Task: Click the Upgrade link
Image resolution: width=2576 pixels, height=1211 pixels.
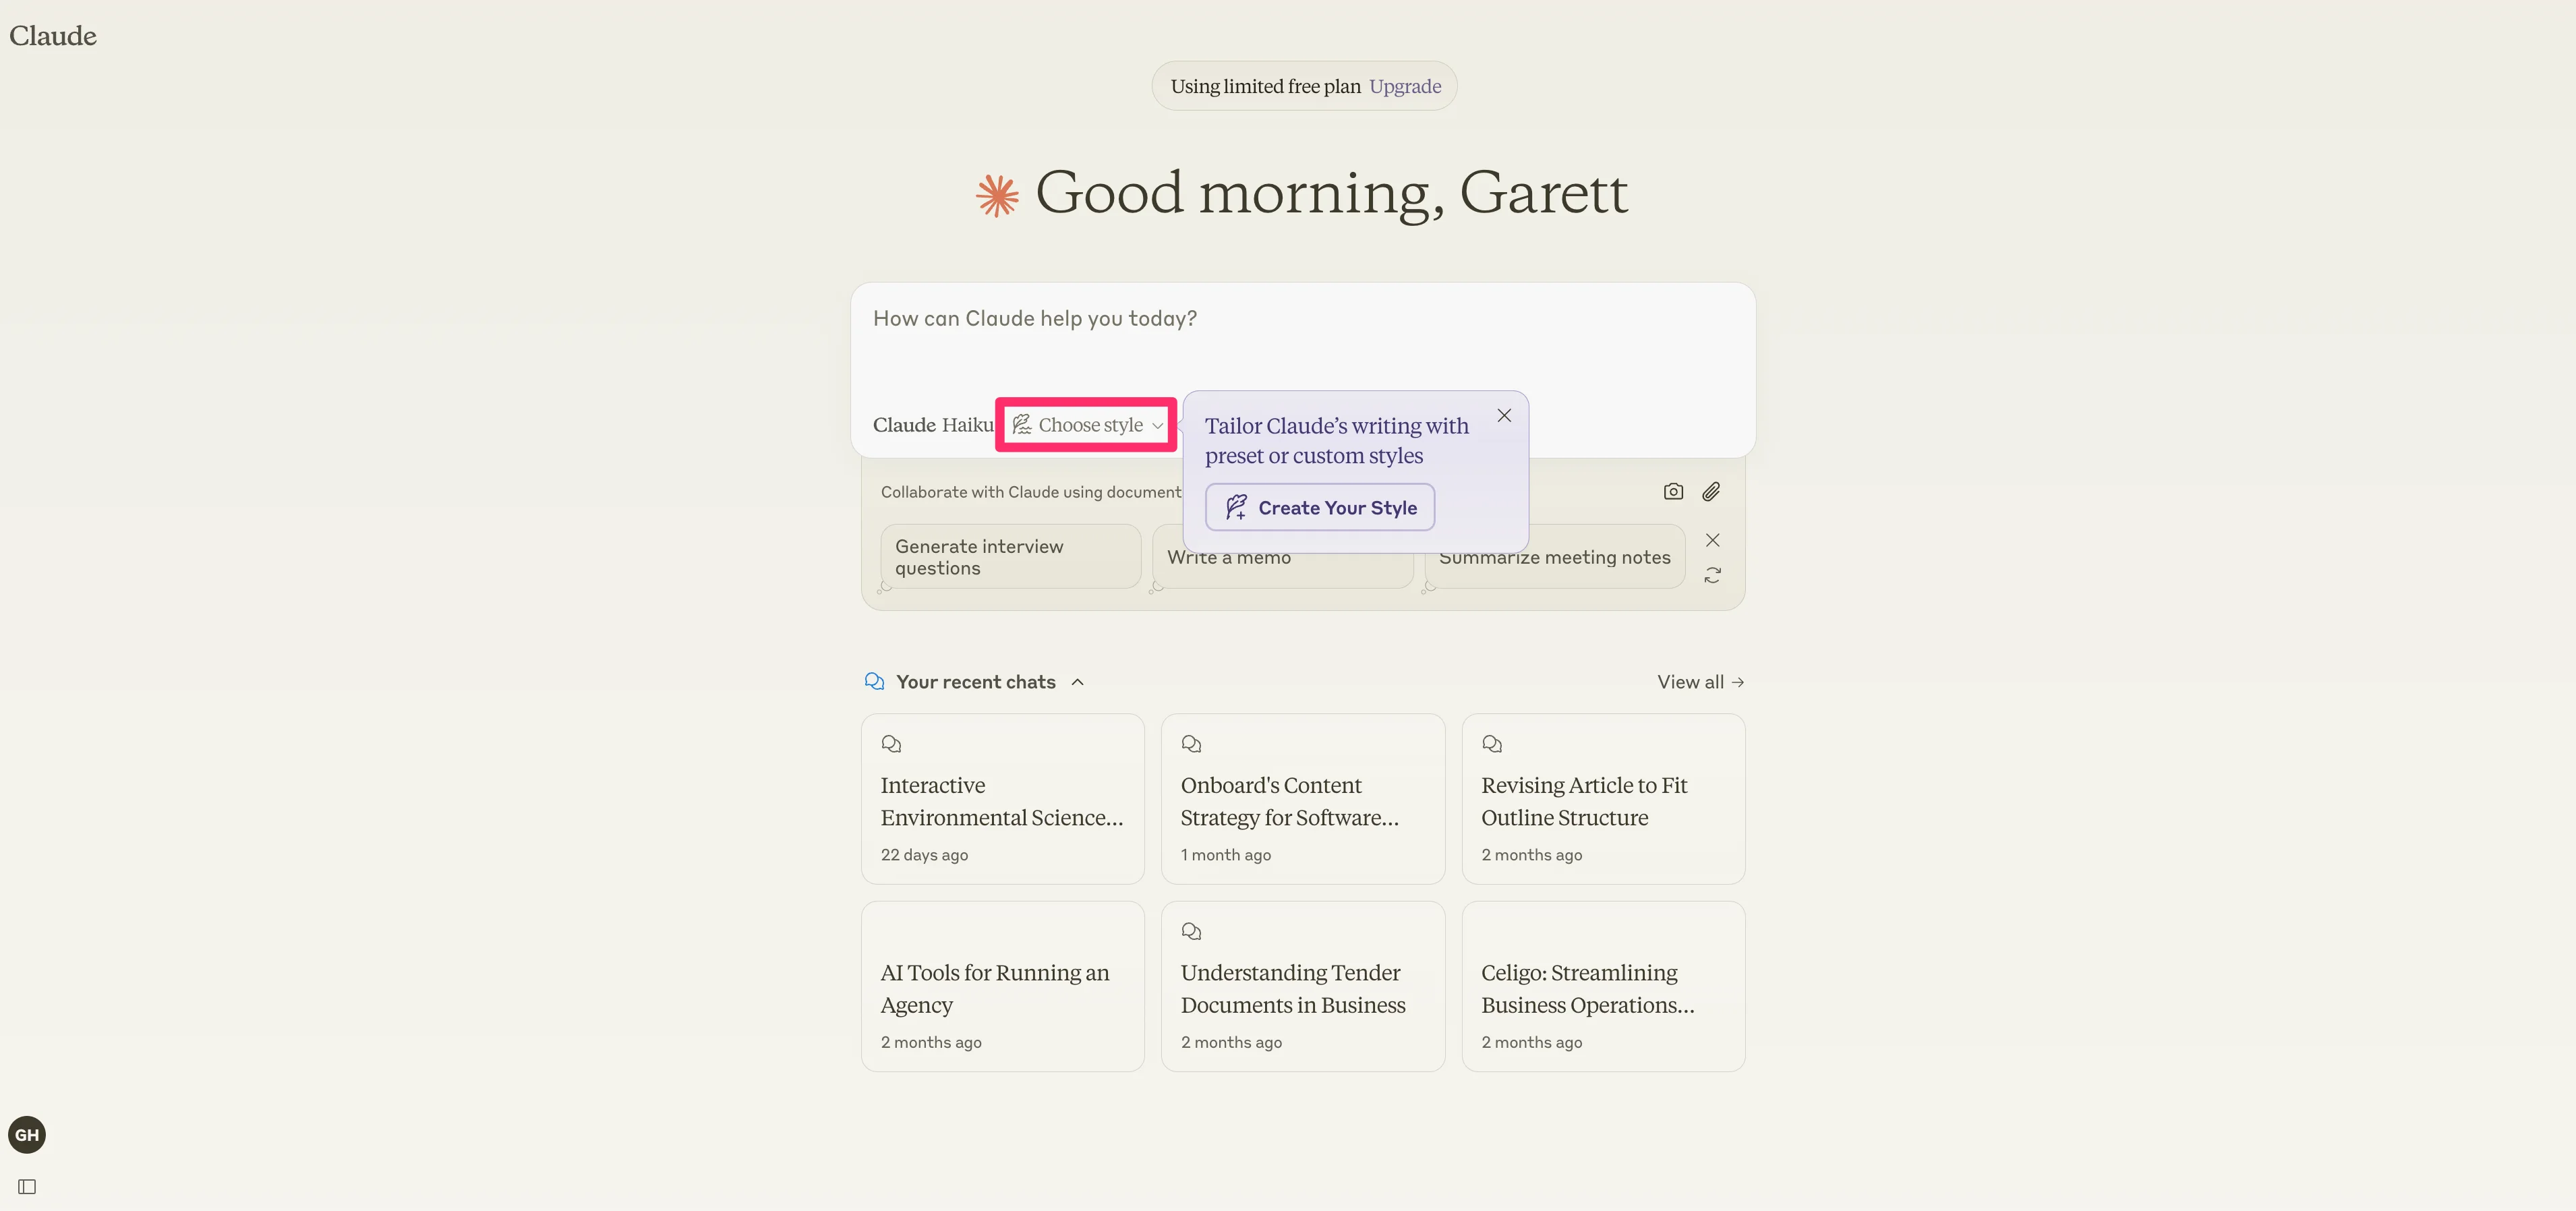Action: pyautogui.click(x=1404, y=86)
